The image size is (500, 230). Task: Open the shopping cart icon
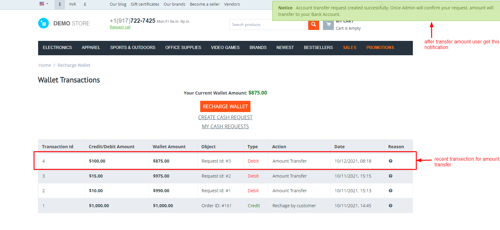328,25
